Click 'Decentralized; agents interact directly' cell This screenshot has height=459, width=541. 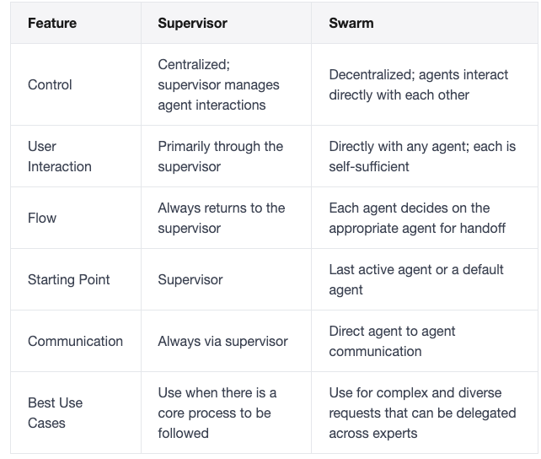tap(418, 84)
